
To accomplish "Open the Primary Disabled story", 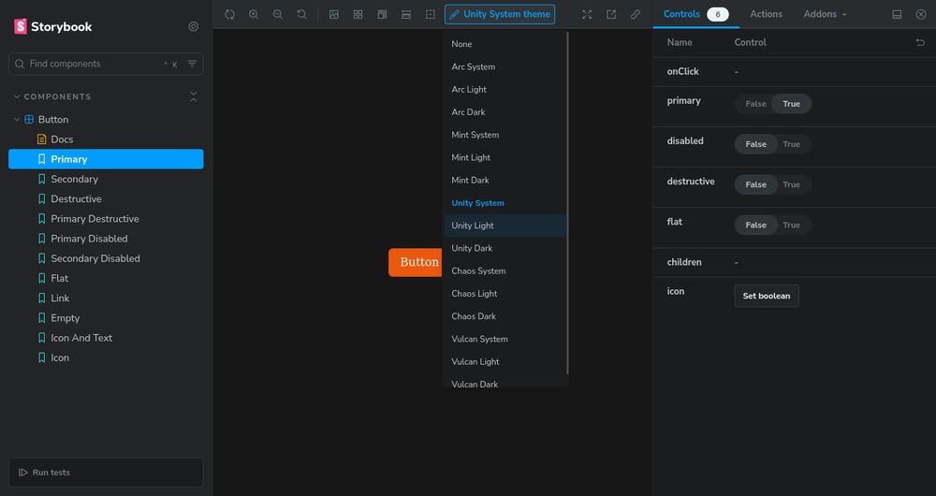I will tap(106, 239).
